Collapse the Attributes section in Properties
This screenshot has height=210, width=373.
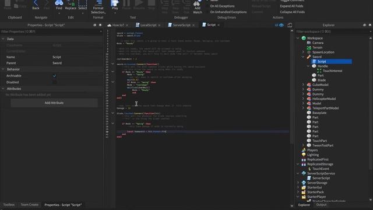pos(3,89)
